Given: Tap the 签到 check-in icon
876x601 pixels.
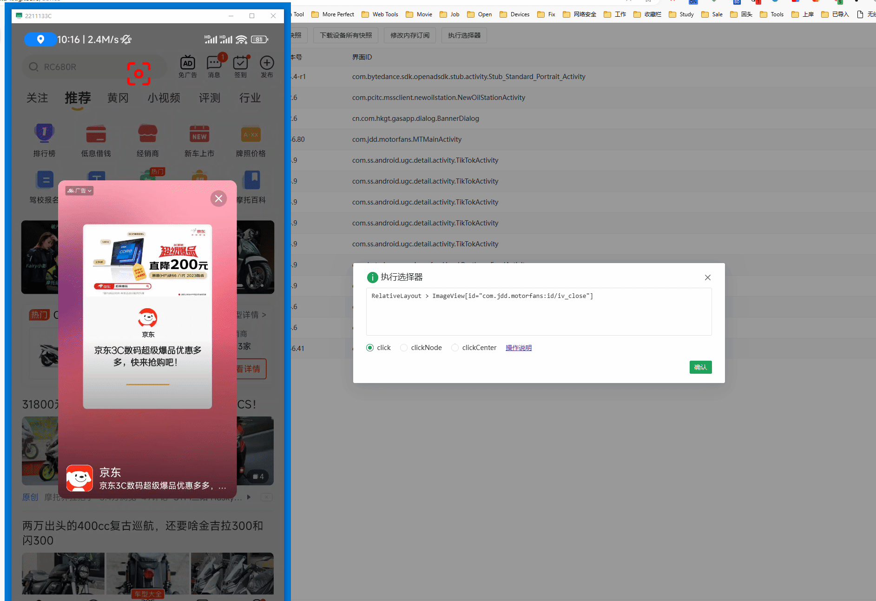Looking at the screenshot, I should 240,67.
